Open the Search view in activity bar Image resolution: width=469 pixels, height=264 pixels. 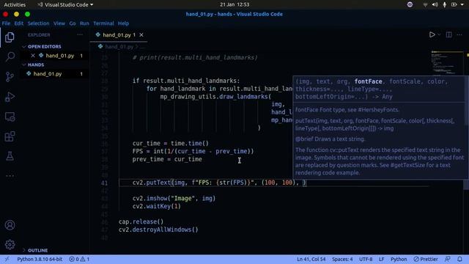10,56
